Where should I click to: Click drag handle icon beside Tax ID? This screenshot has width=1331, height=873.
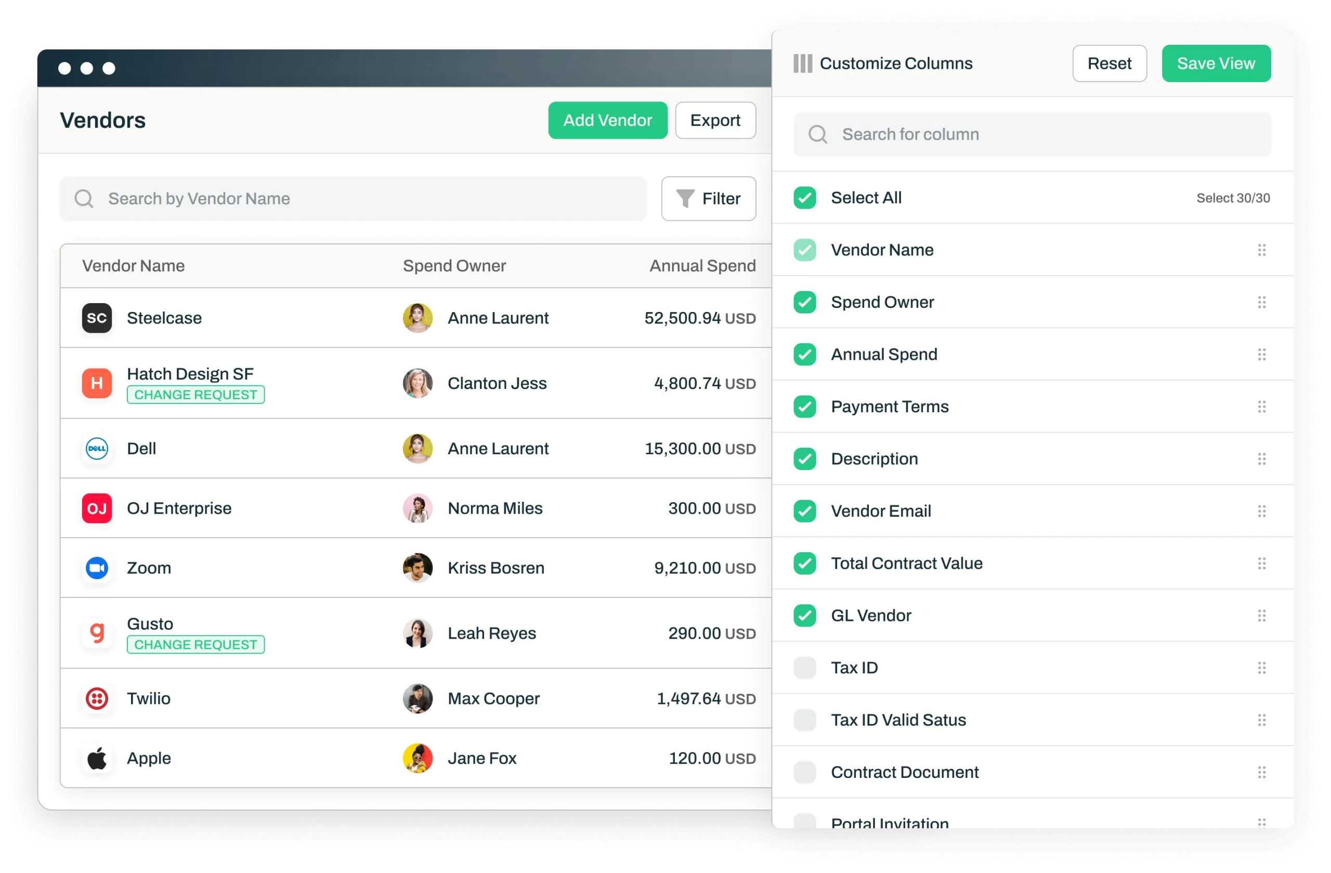click(1262, 668)
